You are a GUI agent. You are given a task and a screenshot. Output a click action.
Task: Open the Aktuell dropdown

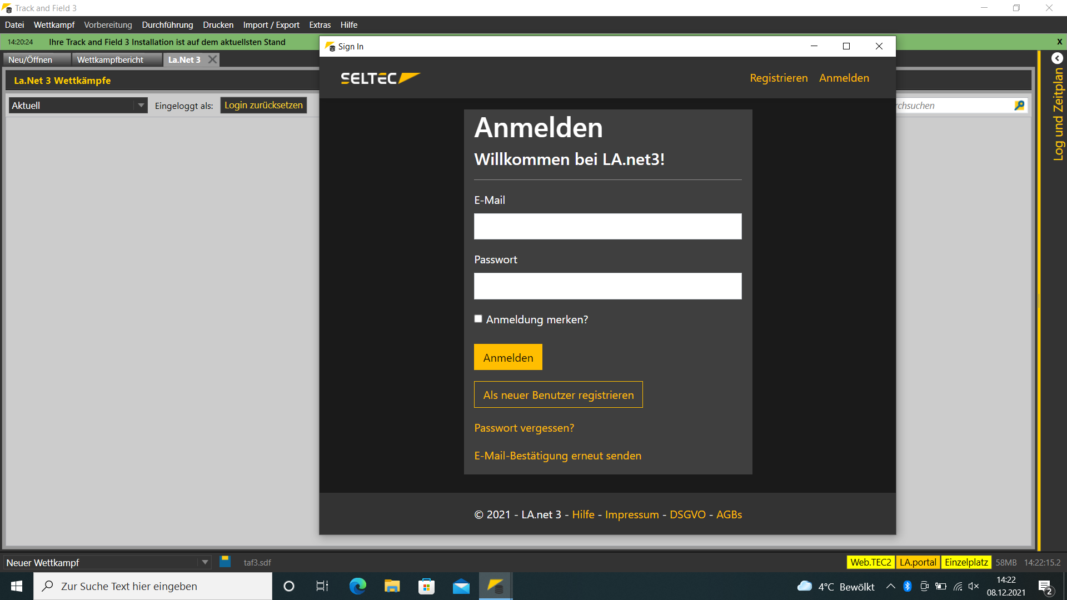pos(78,106)
